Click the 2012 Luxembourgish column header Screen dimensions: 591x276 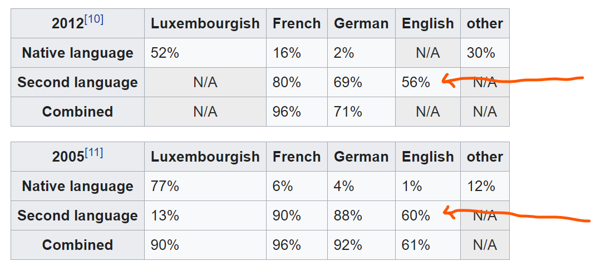(x=205, y=23)
